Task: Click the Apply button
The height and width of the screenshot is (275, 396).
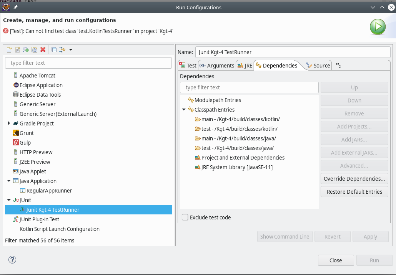Action: [x=370, y=237]
